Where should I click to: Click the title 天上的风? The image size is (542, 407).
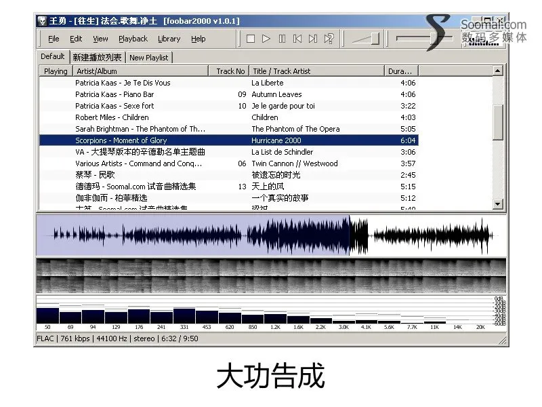coord(268,187)
